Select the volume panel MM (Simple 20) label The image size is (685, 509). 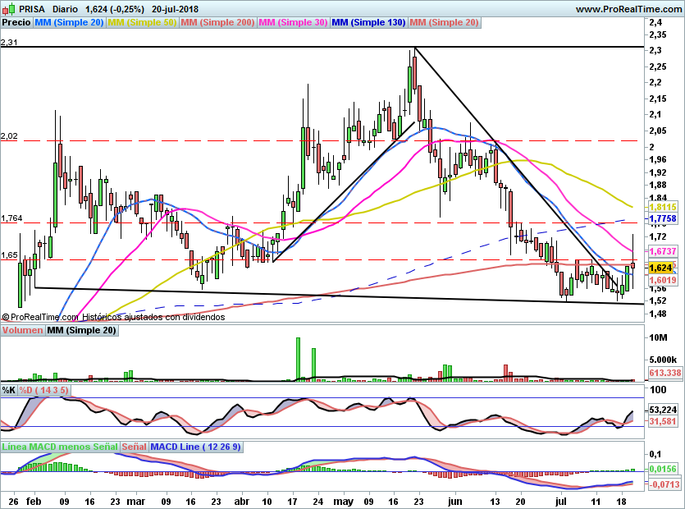(x=81, y=331)
